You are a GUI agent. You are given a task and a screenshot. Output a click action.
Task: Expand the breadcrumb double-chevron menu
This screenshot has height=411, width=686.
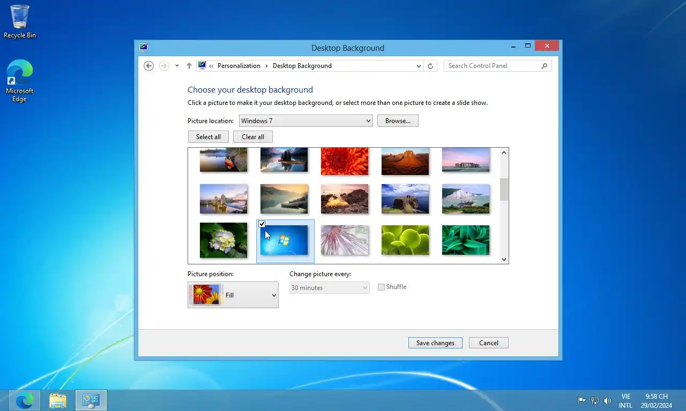click(211, 66)
